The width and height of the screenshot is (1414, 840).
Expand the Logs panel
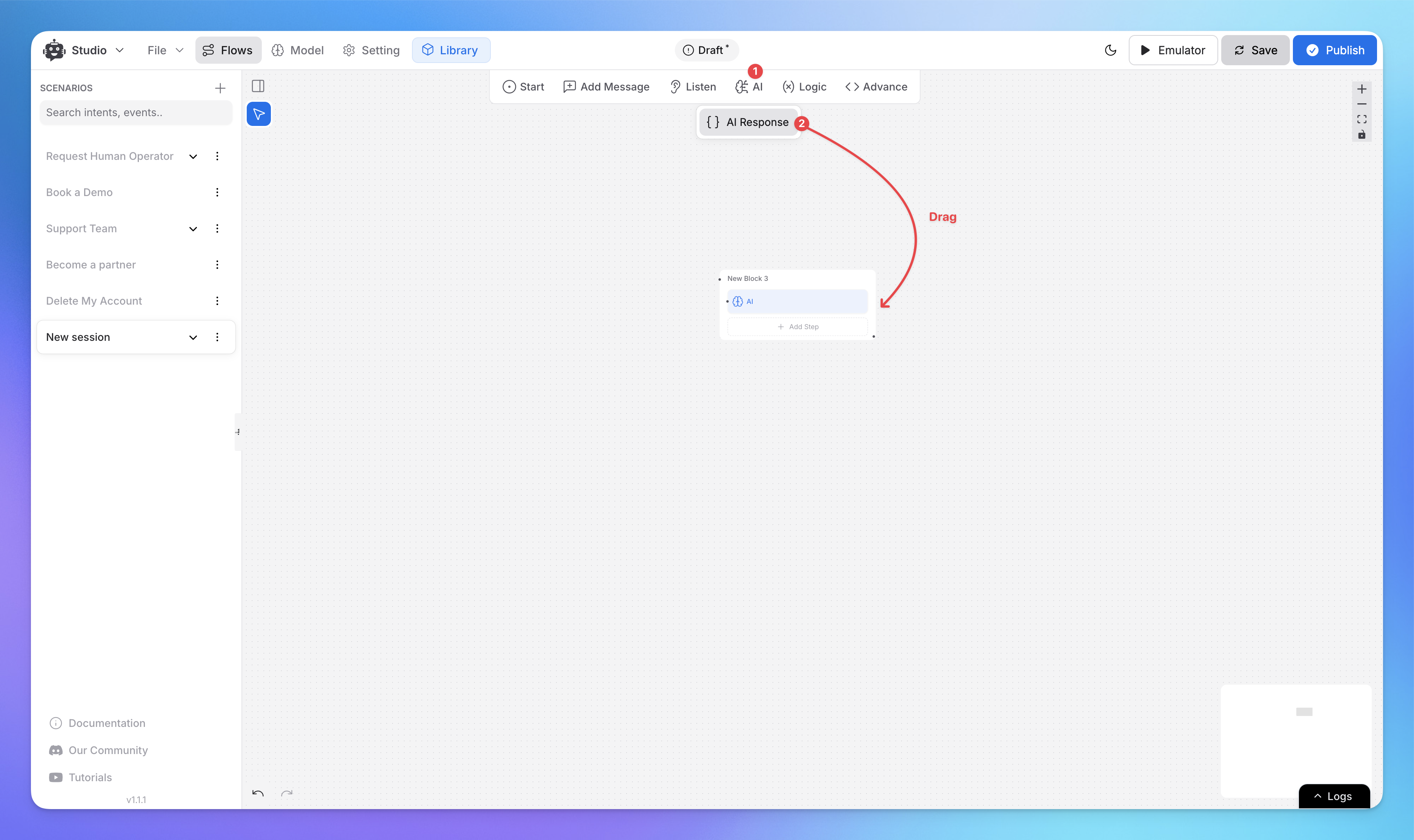(1334, 796)
